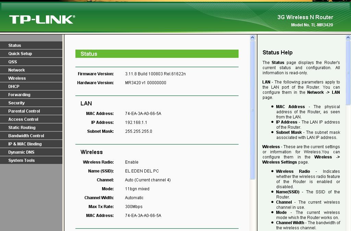The image size is (351, 231).
Task: Click the SSID name EL EDEN DEL PC
Action: (x=142, y=171)
